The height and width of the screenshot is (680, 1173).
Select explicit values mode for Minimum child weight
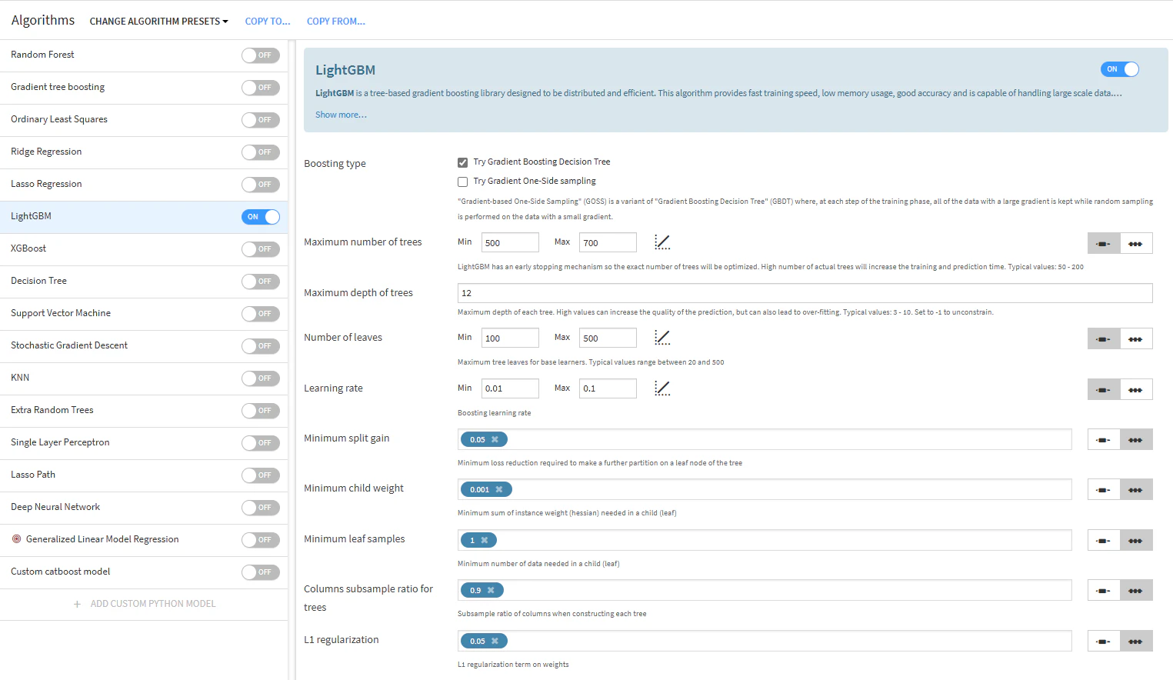[x=1136, y=489]
